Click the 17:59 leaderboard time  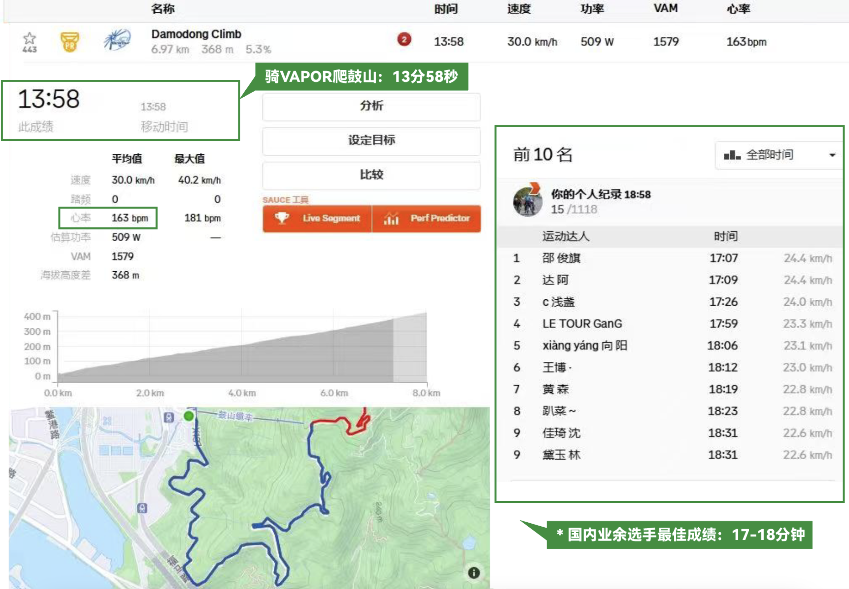[x=724, y=324]
